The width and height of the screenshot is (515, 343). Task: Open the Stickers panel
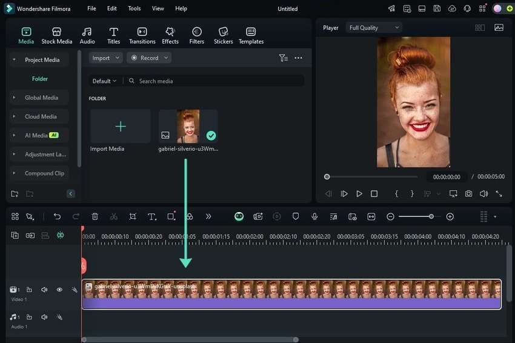click(x=223, y=35)
